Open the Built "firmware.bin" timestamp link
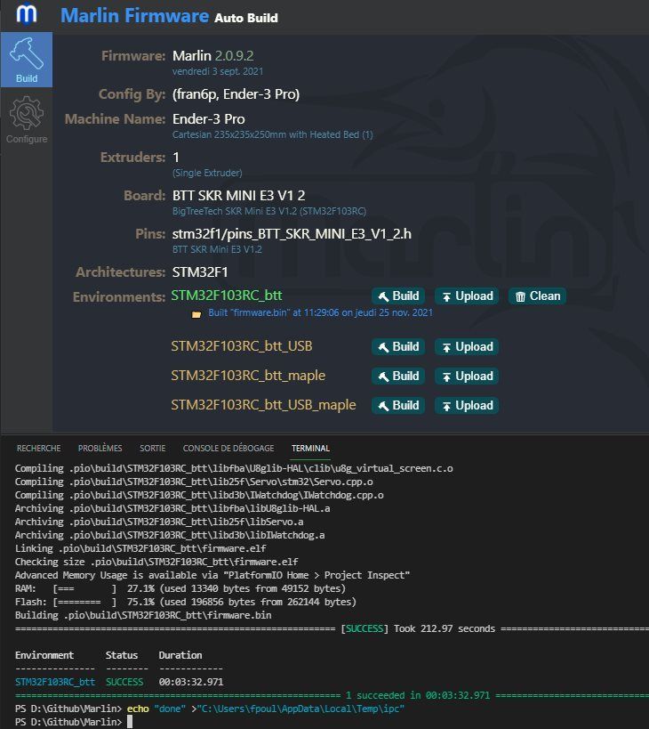 point(320,312)
